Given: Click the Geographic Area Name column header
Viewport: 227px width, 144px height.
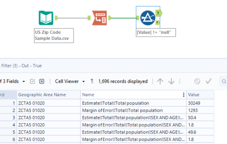Looking at the screenshot, I should pos(42,95).
